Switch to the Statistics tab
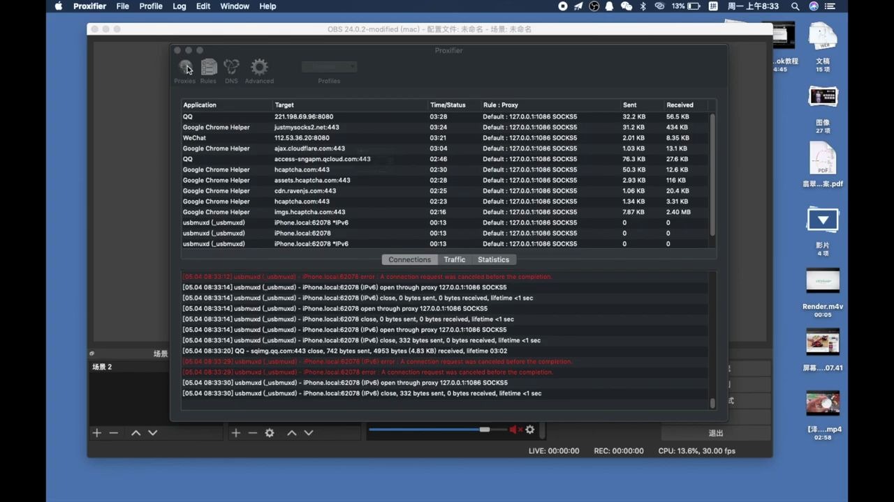894x502 pixels. click(x=493, y=259)
